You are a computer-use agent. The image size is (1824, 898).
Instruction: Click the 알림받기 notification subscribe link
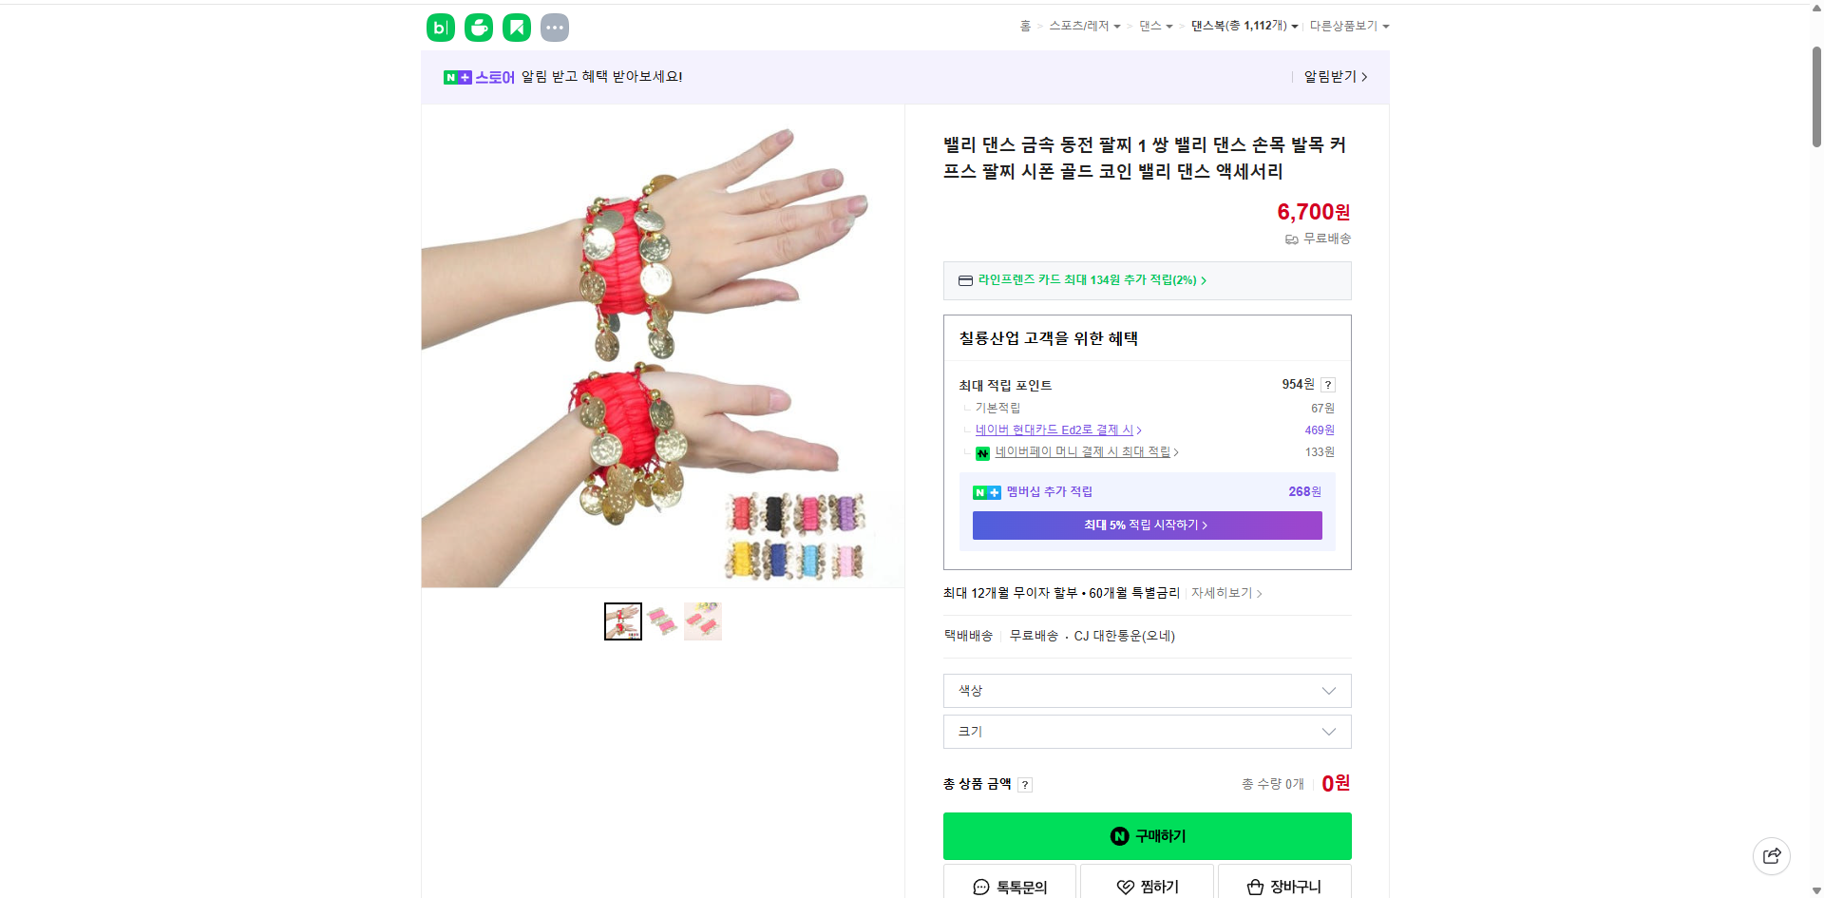(x=1330, y=77)
